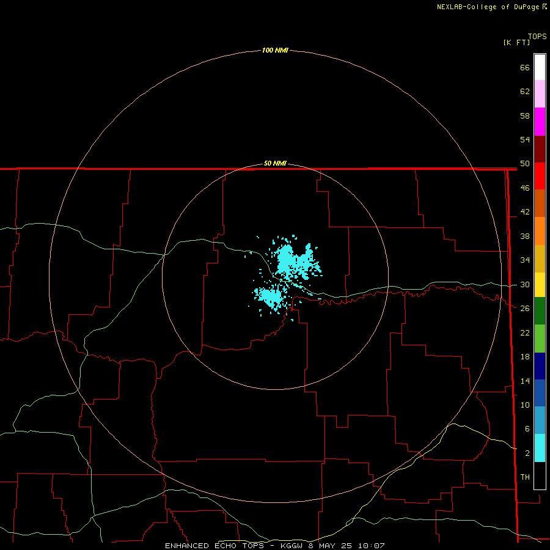Click the light green swatch near 22
Screen dimensions: 550x550
540,339
